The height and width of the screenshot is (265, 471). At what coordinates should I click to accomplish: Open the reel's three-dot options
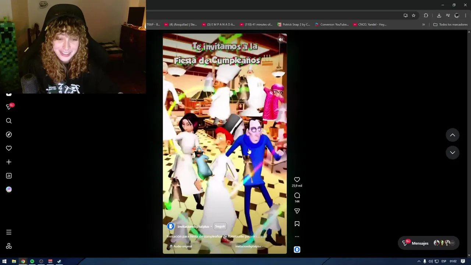tap(297, 237)
